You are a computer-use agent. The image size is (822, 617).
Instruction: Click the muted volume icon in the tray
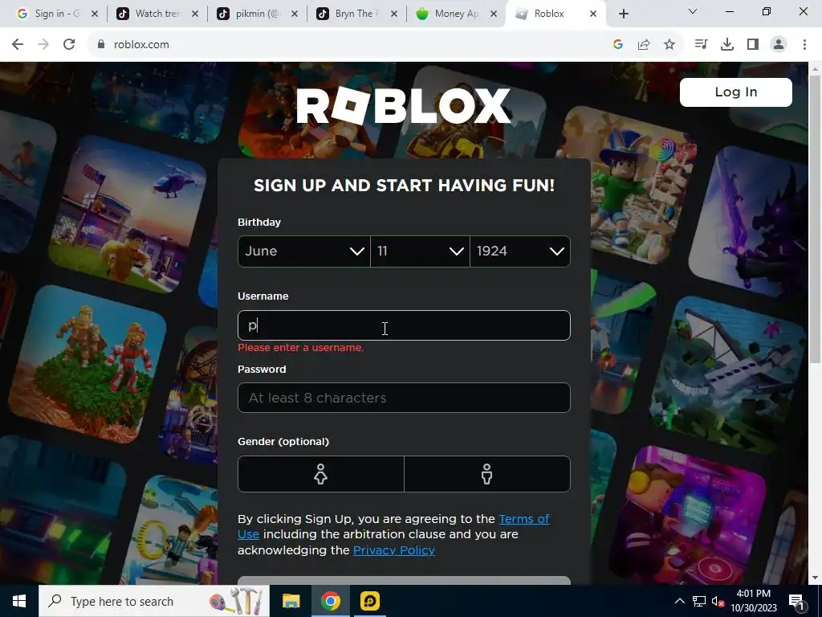[718, 601]
